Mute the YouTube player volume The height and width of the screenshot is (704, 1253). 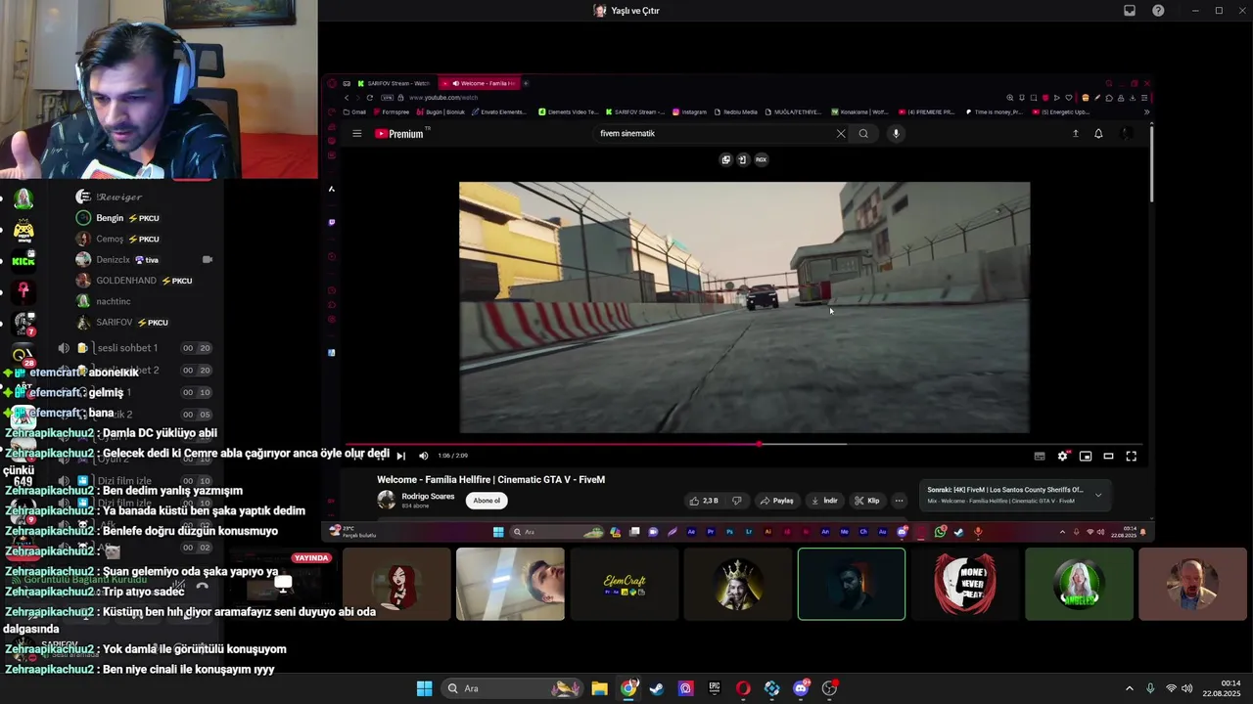pyautogui.click(x=423, y=456)
